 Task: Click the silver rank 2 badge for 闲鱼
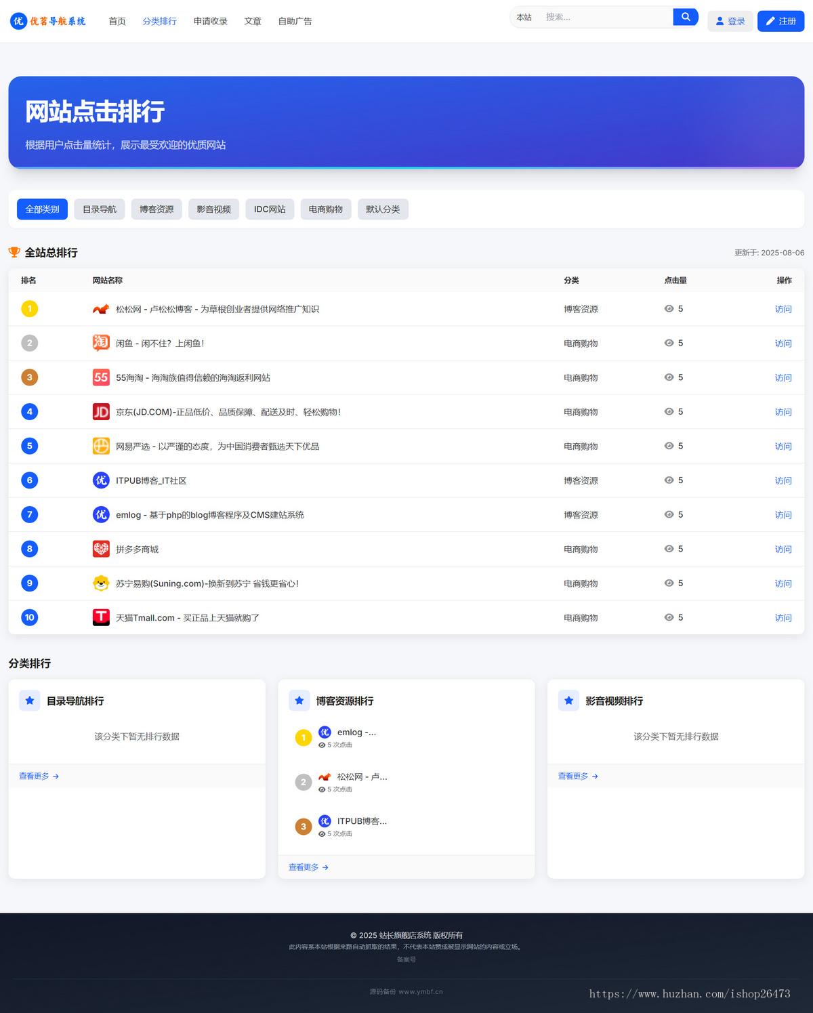29,343
